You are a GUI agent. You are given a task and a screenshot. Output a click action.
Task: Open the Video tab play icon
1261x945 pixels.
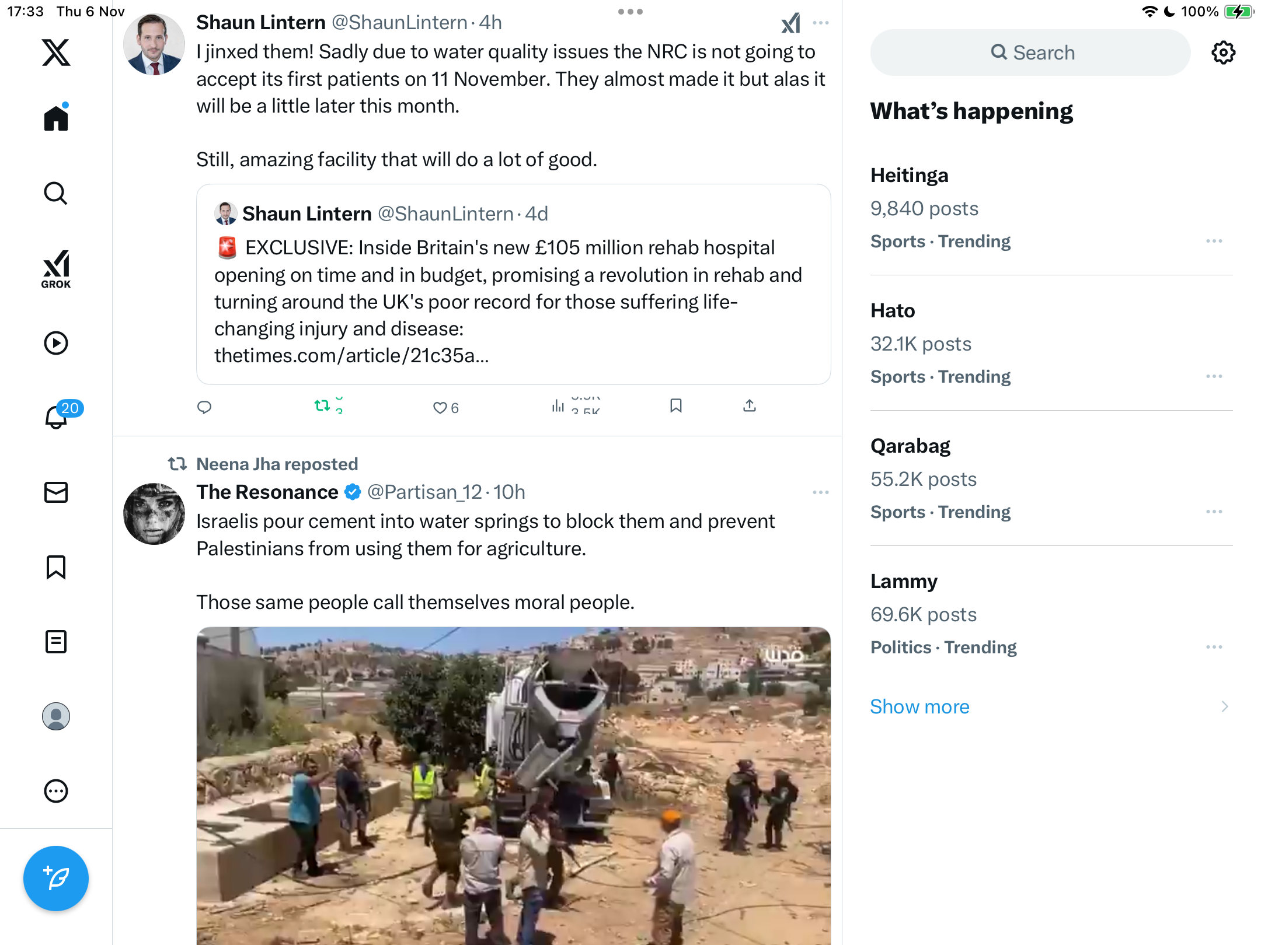56,343
